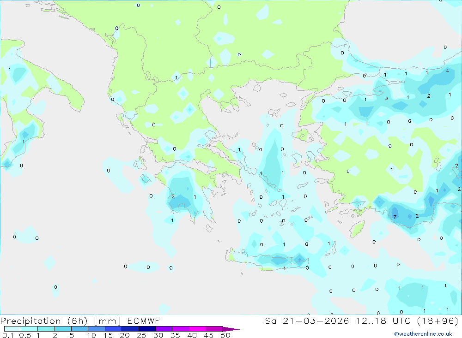The height and width of the screenshot is (338, 462).
Task: Click the legend label '45'
Action: tap(209, 335)
